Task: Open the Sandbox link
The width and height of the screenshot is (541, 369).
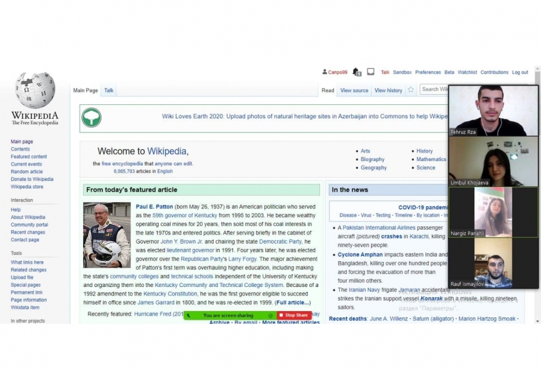Action: click(x=402, y=72)
